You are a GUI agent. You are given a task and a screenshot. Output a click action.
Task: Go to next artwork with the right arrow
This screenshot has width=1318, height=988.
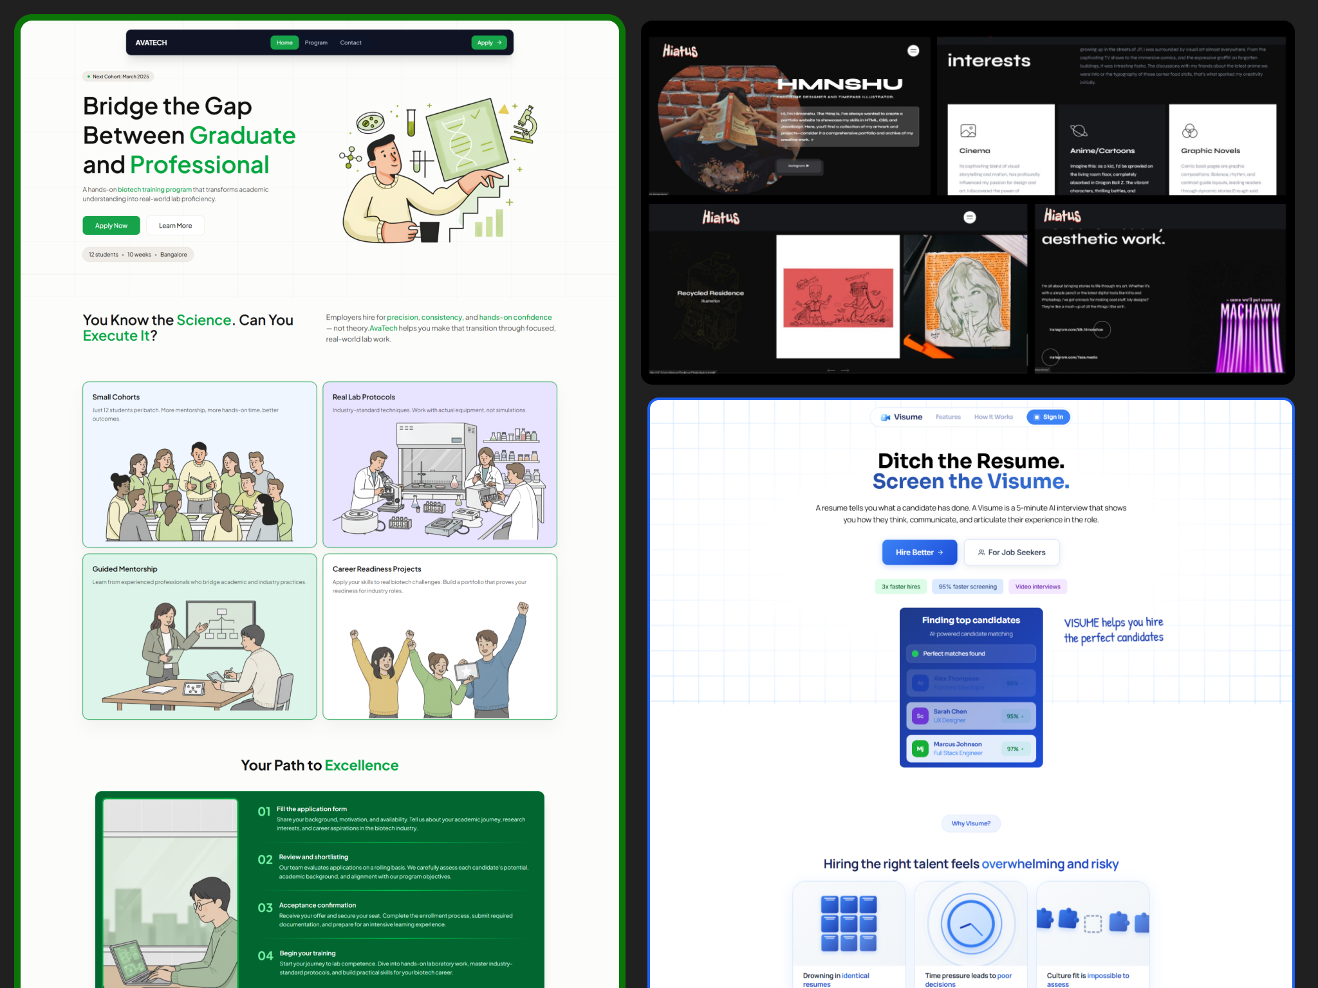(x=845, y=370)
